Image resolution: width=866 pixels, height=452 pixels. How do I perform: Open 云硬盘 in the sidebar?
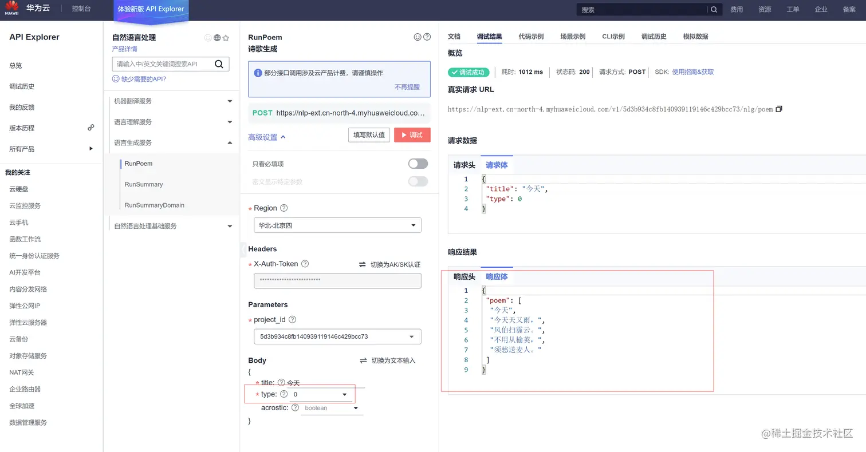tap(18, 189)
